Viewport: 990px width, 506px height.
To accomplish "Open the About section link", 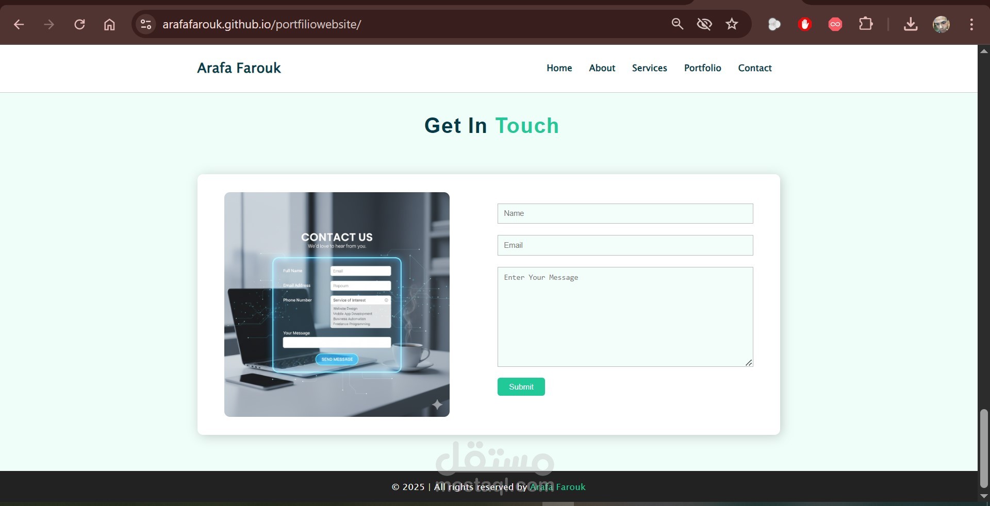I will tap(602, 68).
